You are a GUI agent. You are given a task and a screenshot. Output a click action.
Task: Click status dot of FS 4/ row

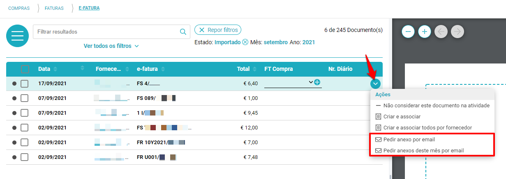[x=14, y=84]
